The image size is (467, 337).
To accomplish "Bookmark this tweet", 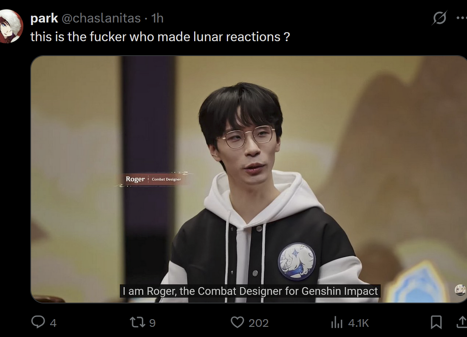I will point(436,322).
